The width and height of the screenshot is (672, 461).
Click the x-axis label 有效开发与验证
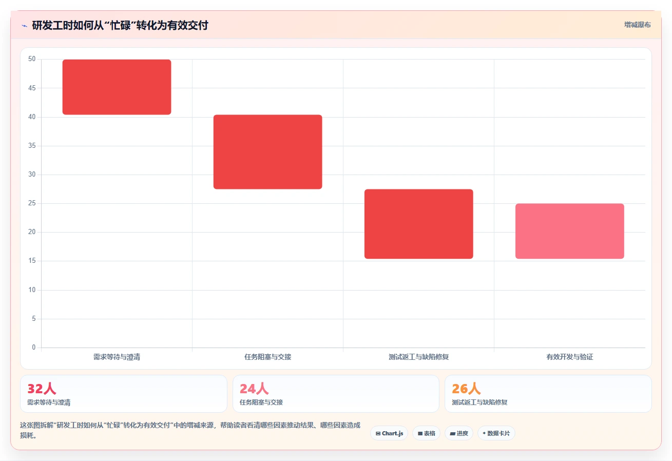point(569,357)
